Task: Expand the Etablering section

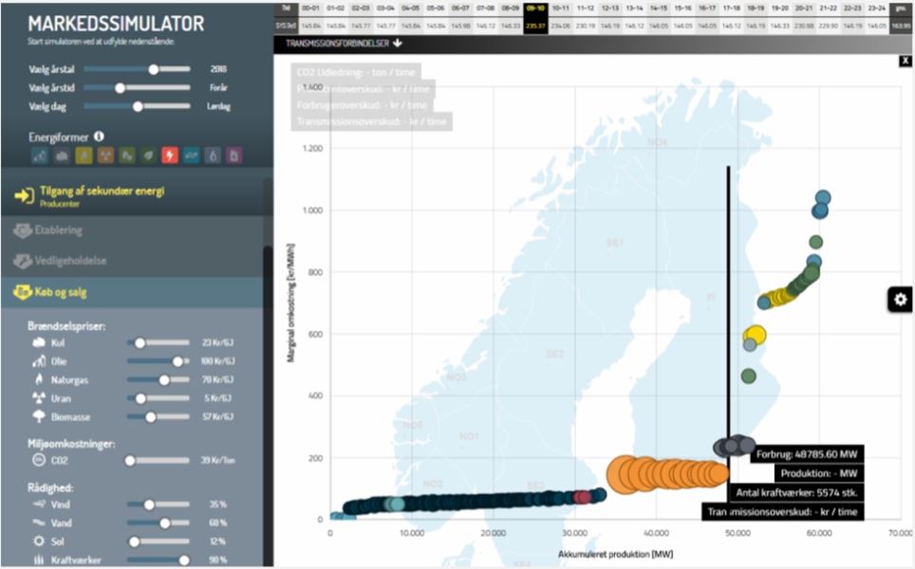Action: tap(59, 230)
